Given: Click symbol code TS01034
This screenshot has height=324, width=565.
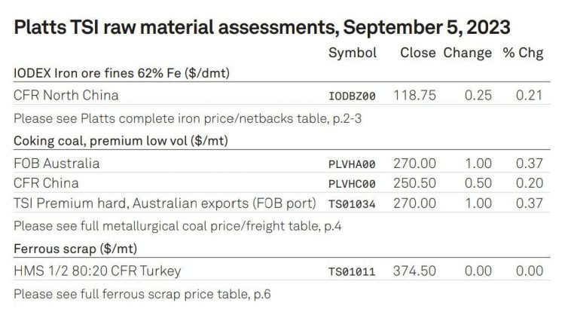Looking at the screenshot, I should point(352,204).
